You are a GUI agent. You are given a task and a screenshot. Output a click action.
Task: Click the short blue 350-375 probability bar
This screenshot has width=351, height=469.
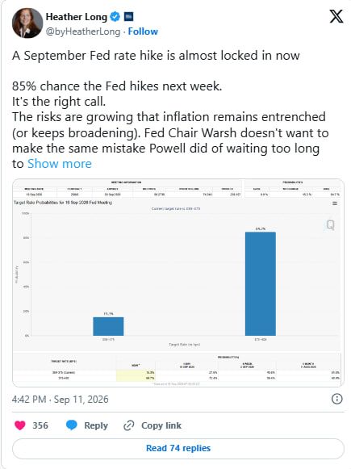(108, 326)
